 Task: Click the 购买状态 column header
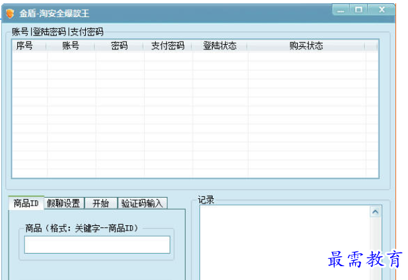point(306,45)
